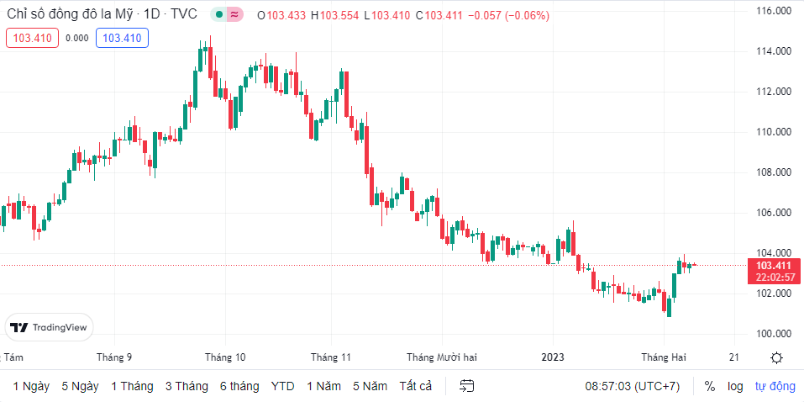Click the TradingView logo

click(50, 327)
